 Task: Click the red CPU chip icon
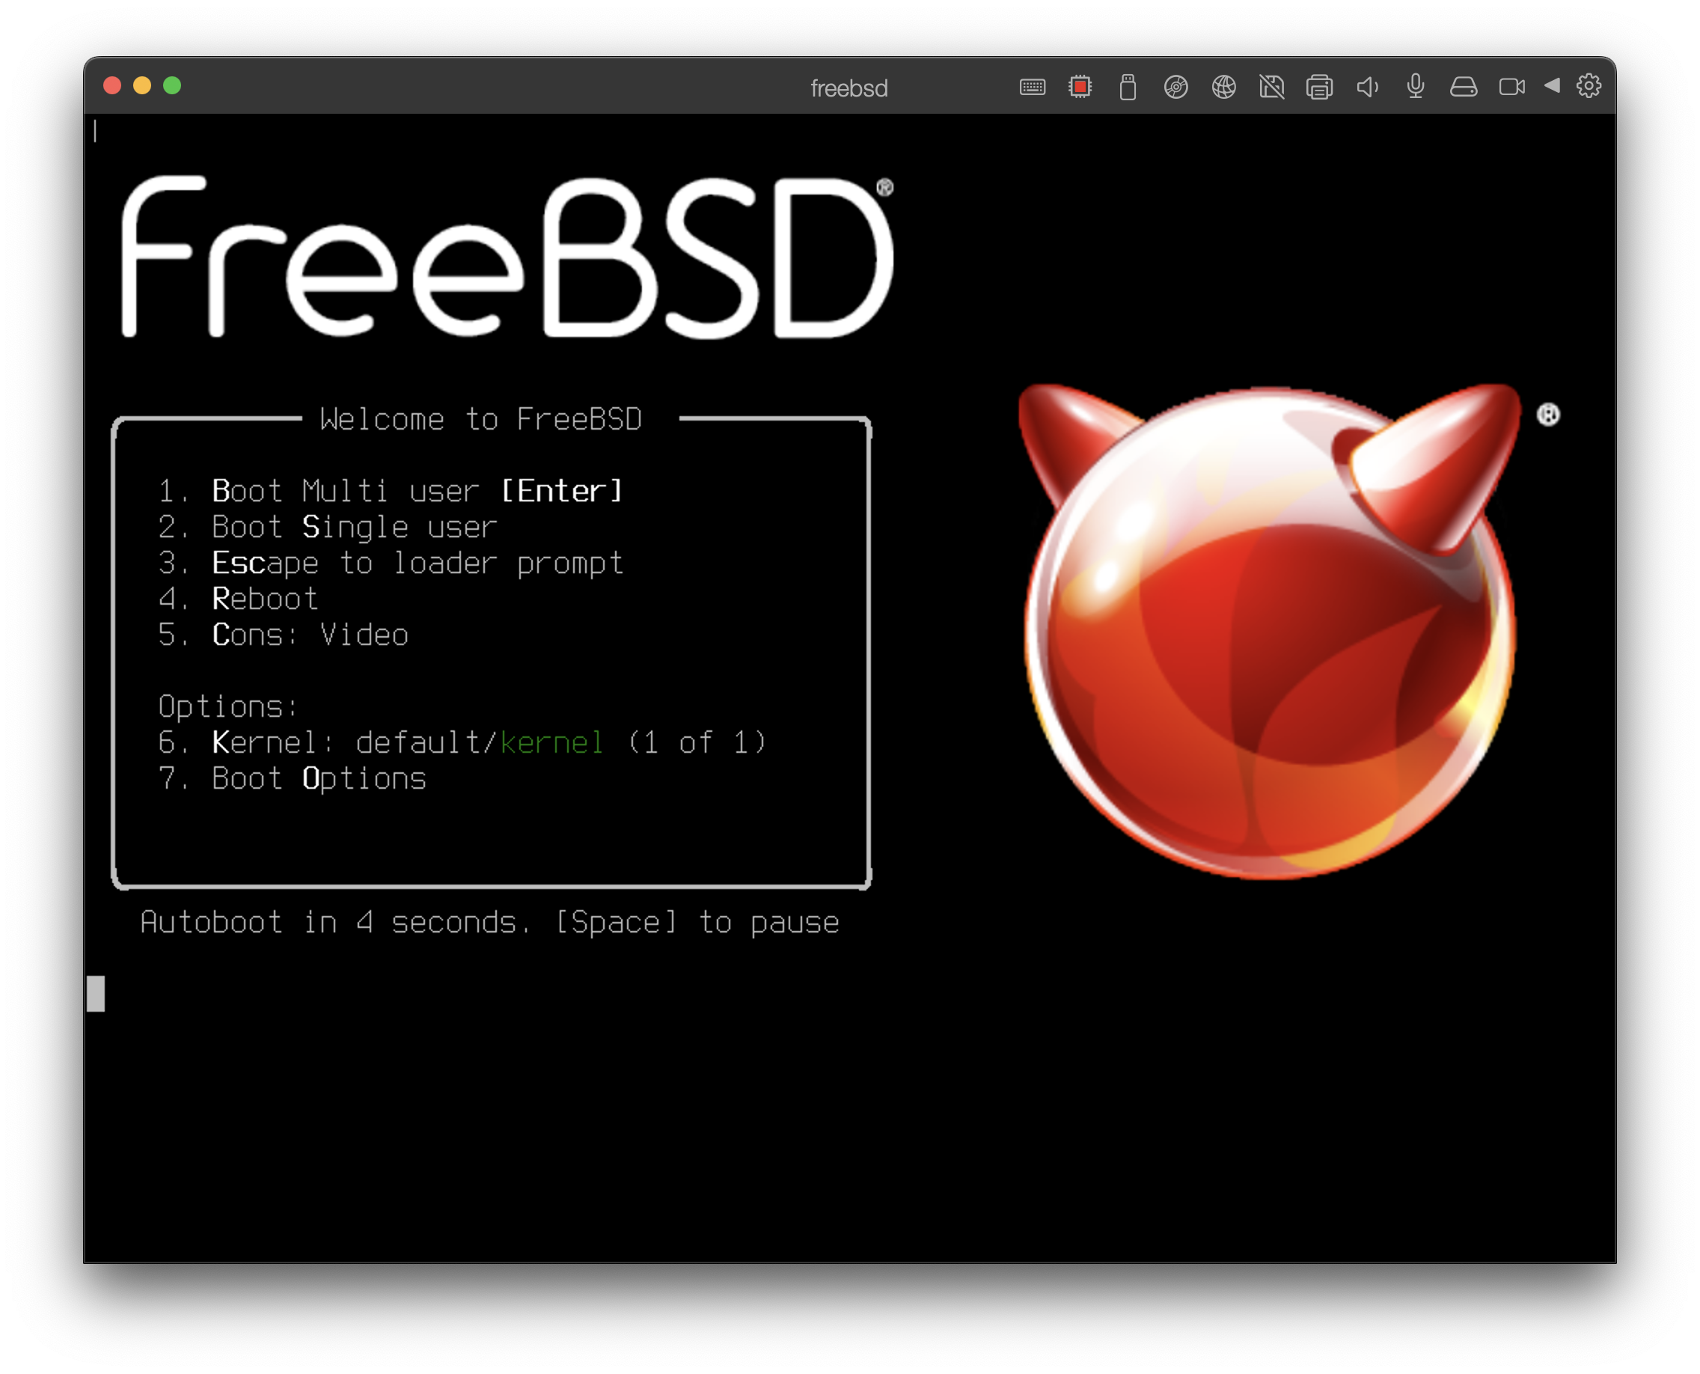1080,86
